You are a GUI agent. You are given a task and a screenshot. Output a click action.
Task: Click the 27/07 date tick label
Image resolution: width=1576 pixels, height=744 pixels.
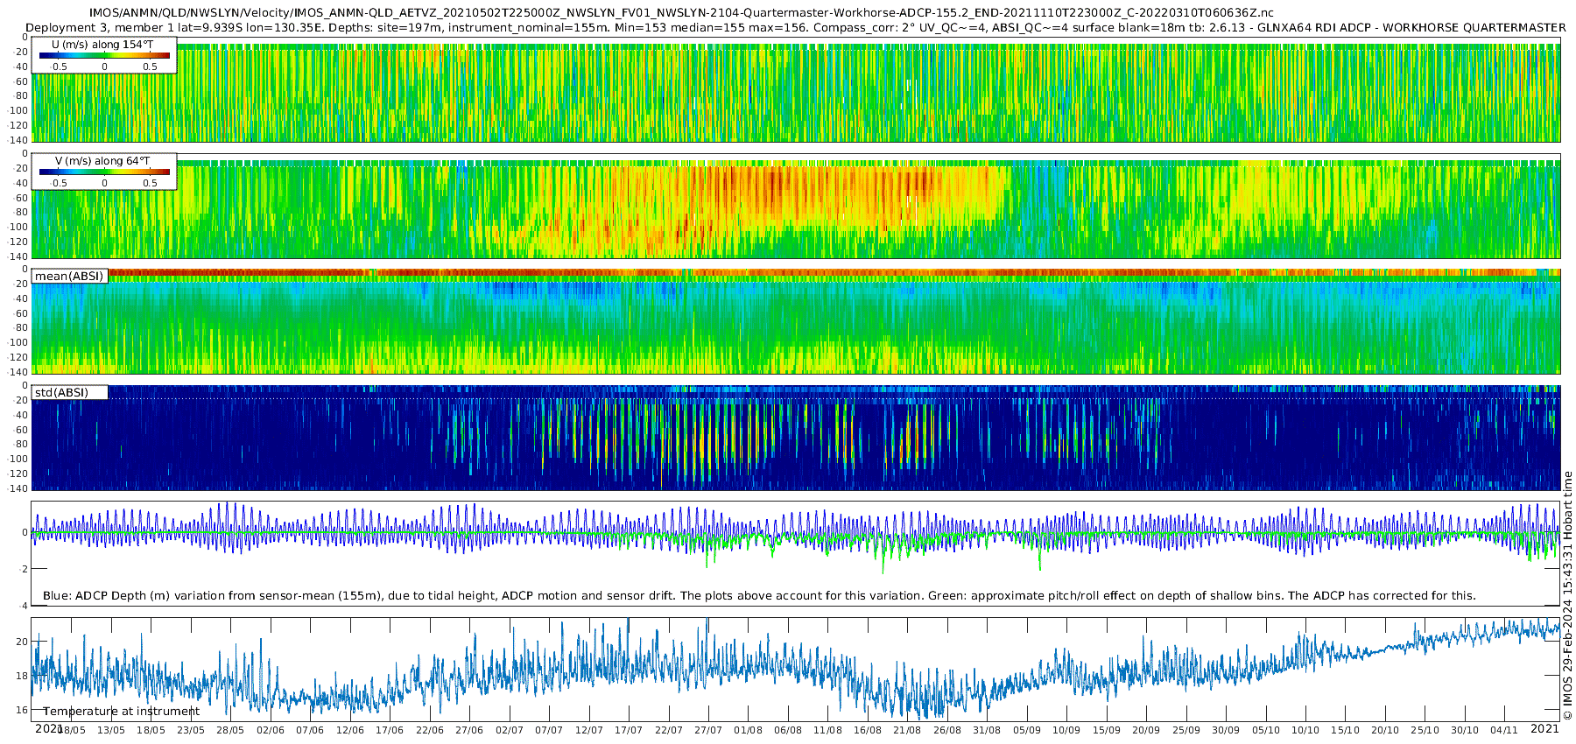708,730
